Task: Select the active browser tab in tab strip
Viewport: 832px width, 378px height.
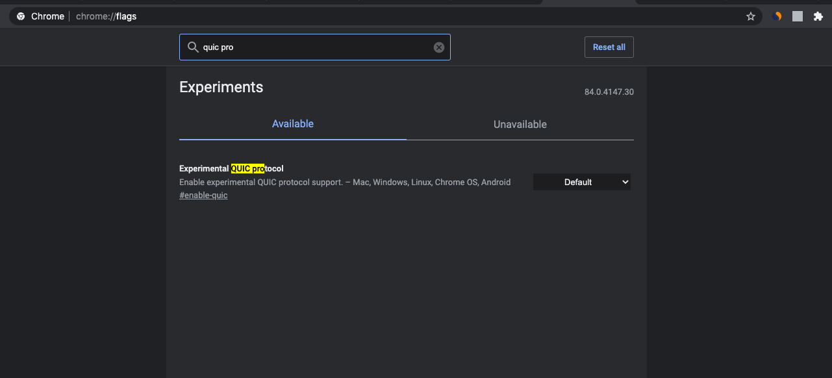Action: (588, 2)
